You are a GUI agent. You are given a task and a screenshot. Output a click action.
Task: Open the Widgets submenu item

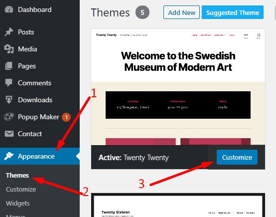coord(17,203)
